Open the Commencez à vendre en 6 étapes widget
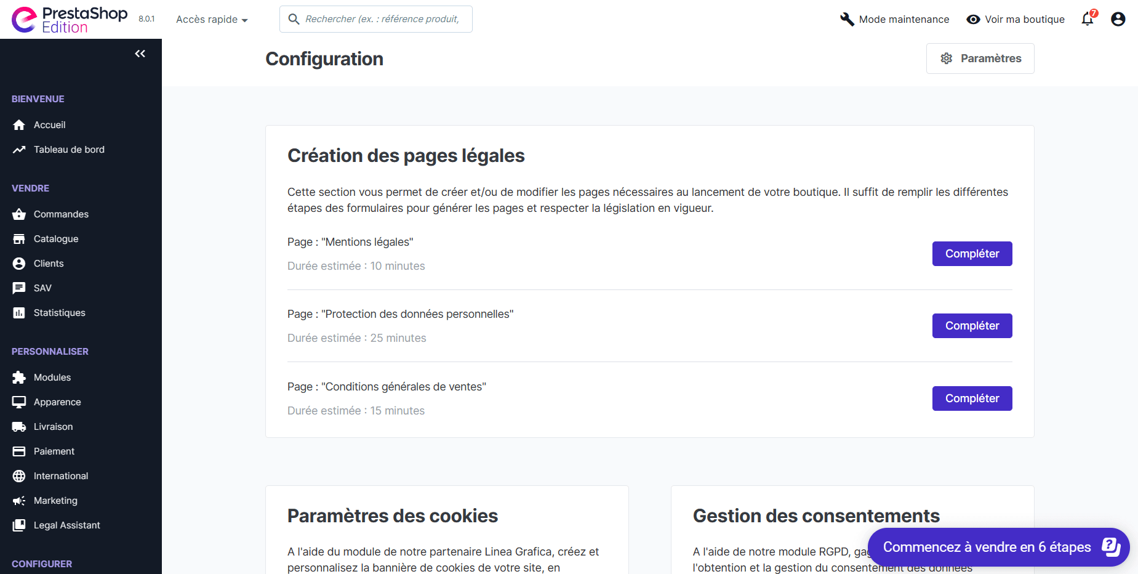This screenshot has width=1138, height=574. (998, 547)
